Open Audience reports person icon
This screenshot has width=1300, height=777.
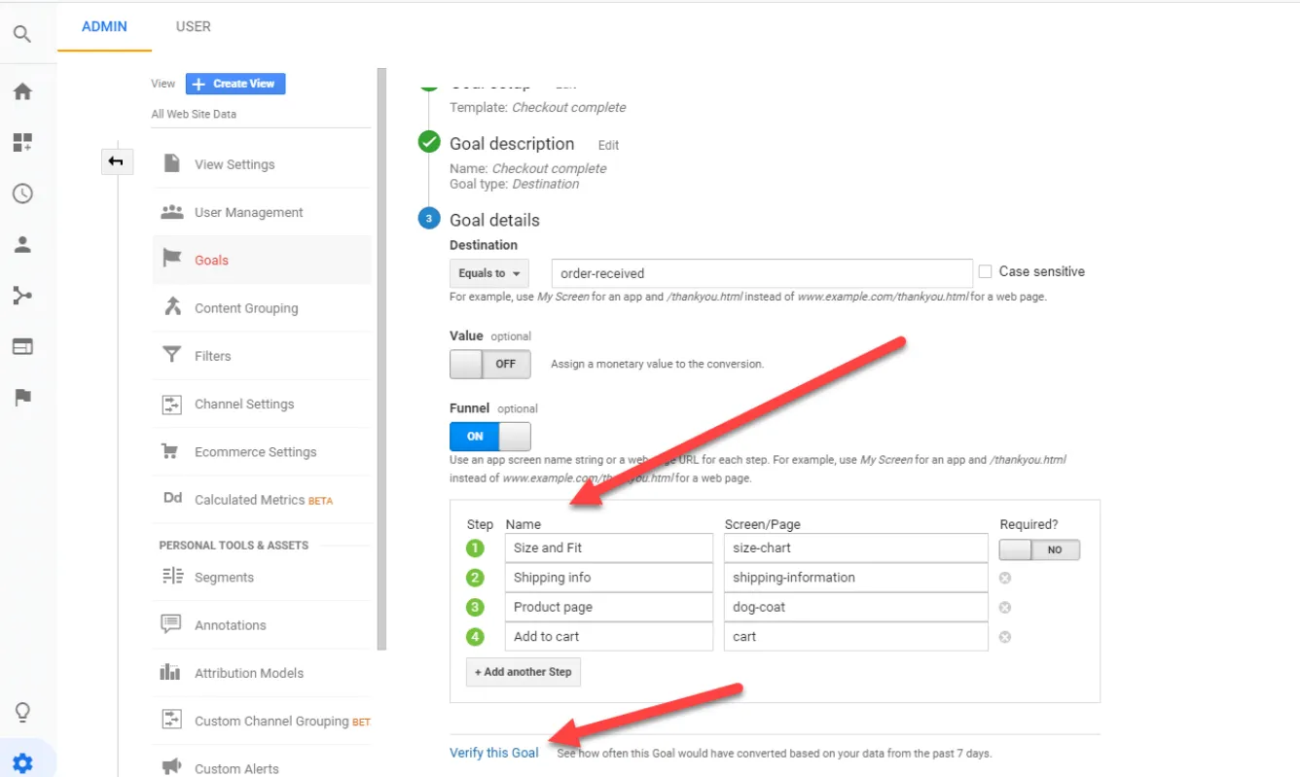22,244
